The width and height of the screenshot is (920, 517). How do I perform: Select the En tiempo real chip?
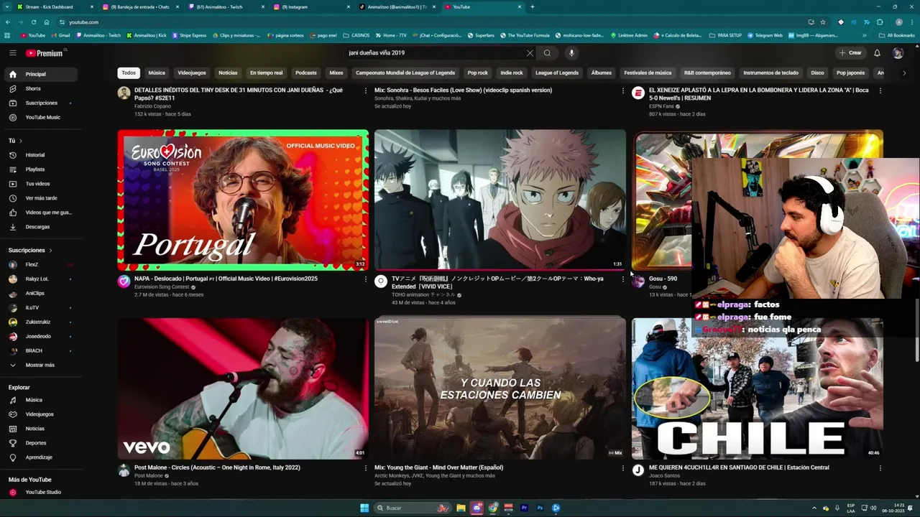click(266, 73)
